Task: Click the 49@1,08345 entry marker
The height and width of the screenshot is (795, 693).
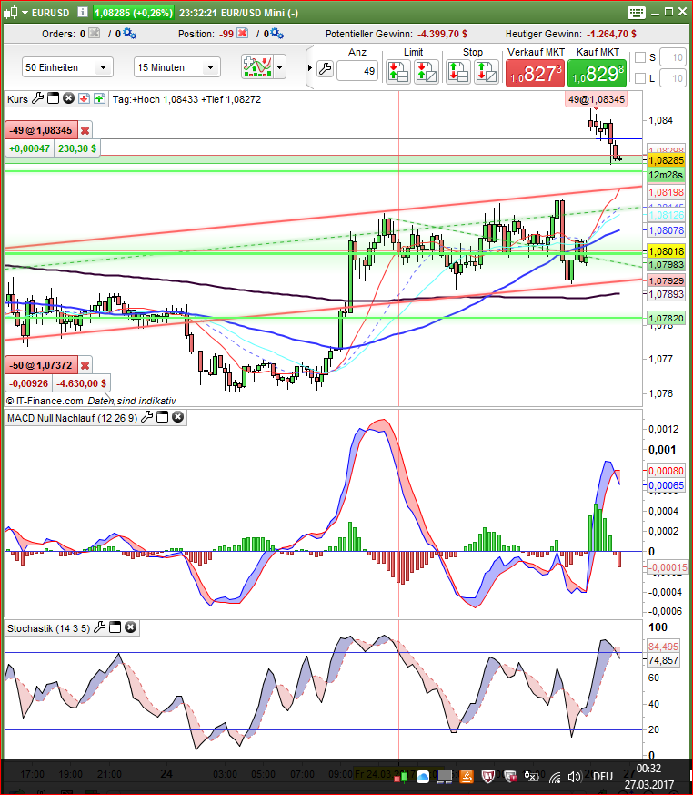Action: 597,99
